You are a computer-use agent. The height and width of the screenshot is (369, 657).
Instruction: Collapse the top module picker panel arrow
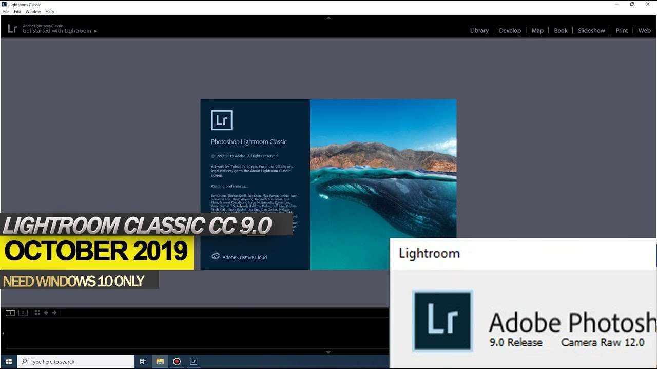coord(328,17)
